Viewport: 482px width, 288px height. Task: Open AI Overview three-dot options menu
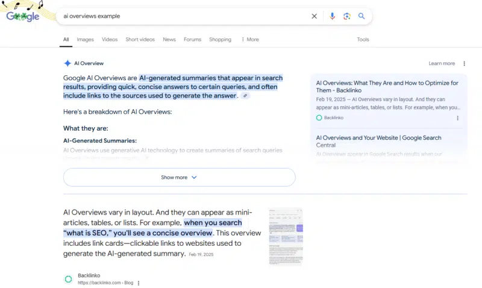coord(464,64)
